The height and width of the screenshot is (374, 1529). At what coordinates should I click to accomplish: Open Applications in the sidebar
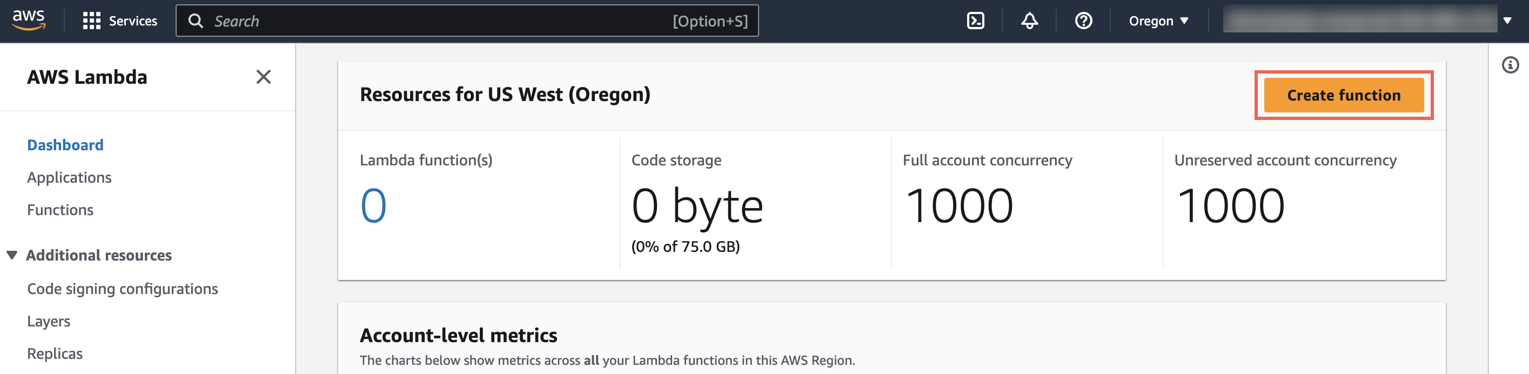click(70, 177)
